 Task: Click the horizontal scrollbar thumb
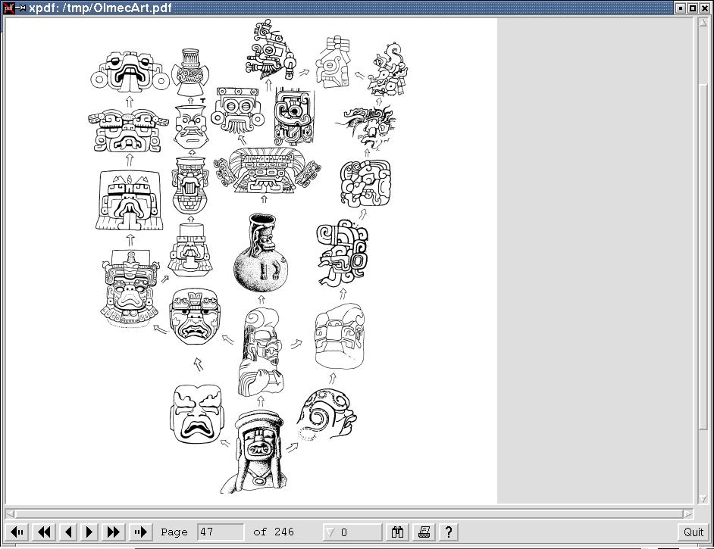tap(349, 513)
